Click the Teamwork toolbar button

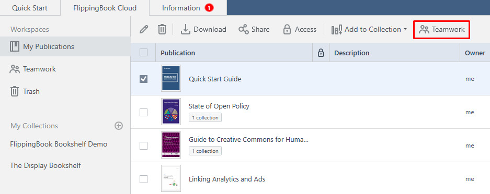pyautogui.click(x=442, y=30)
